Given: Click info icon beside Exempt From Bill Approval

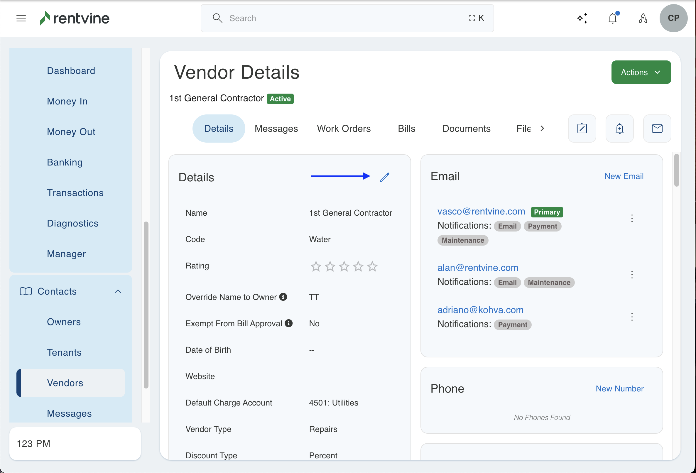Looking at the screenshot, I should (x=288, y=323).
